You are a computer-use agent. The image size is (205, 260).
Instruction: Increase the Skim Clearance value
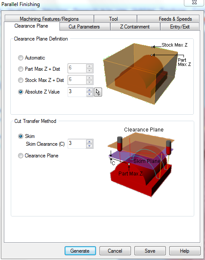(90, 141)
